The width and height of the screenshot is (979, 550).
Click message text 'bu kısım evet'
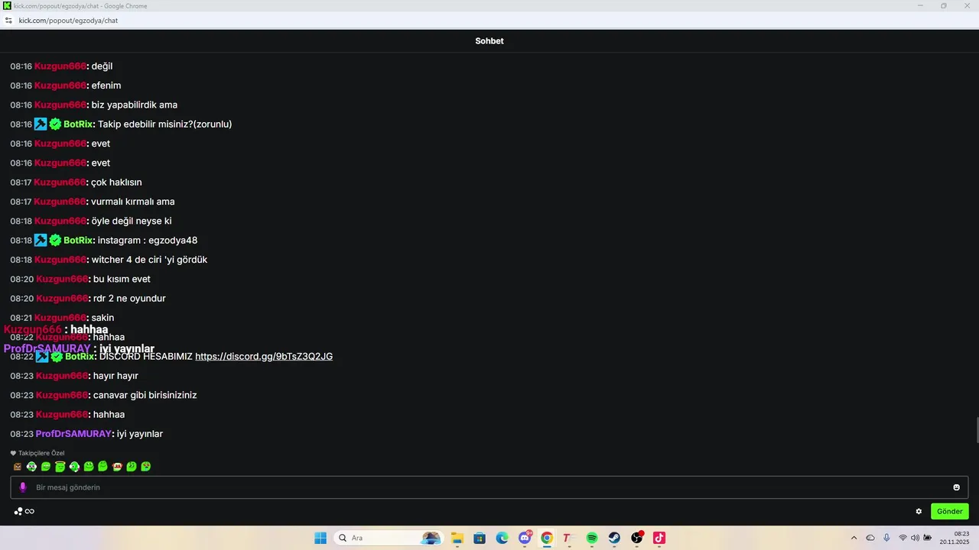pos(122,279)
